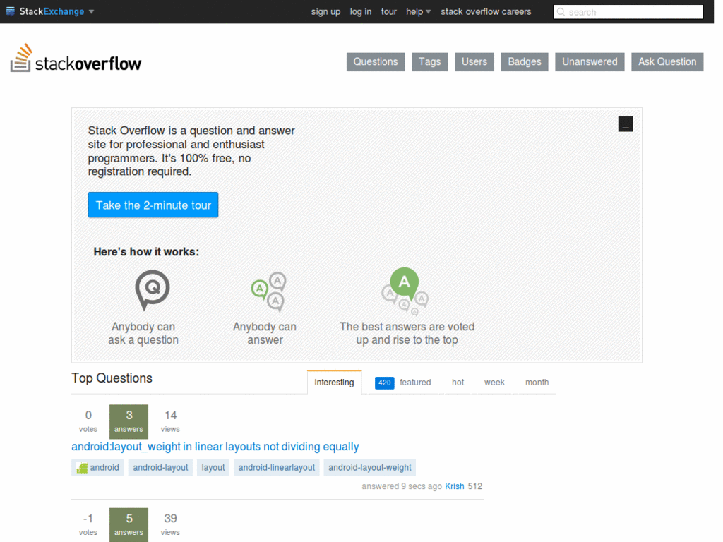723x542 pixels.
Task: Open Krish user profile link
Action: click(455, 486)
